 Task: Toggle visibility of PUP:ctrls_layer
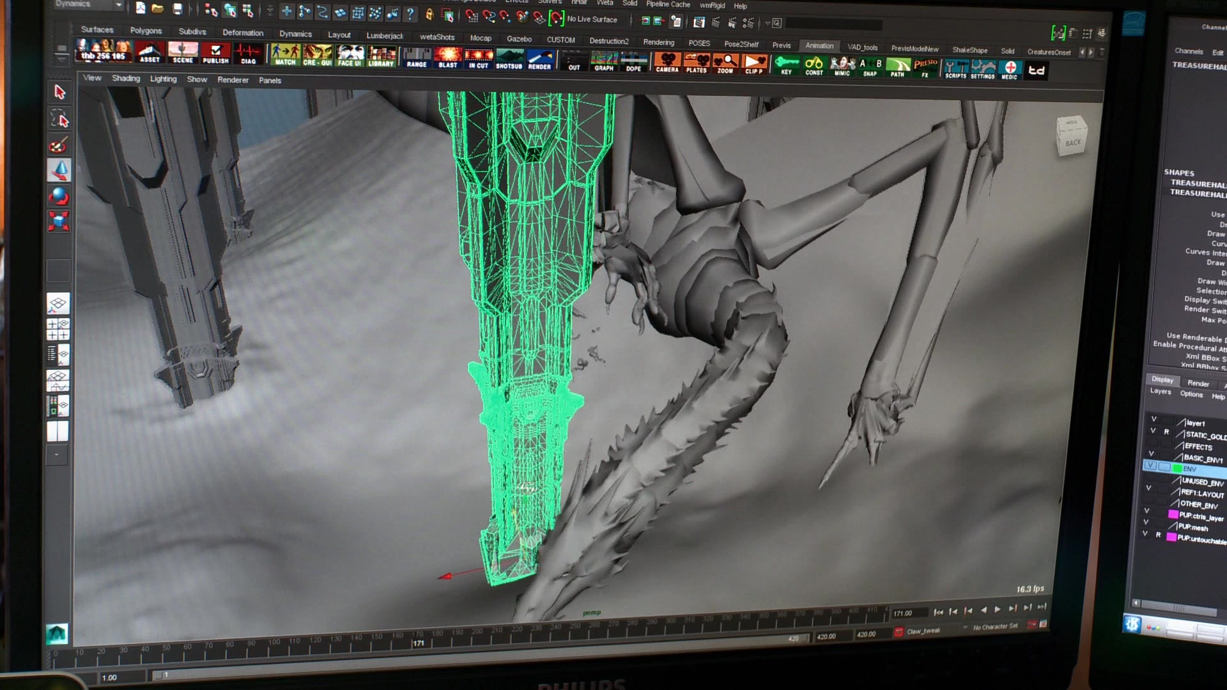pyautogui.click(x=1146, y=510)
